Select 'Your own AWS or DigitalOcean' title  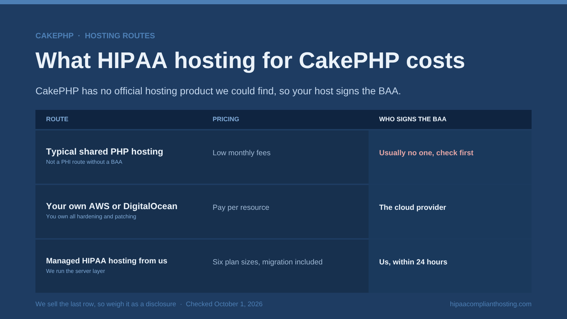point(112,206)
